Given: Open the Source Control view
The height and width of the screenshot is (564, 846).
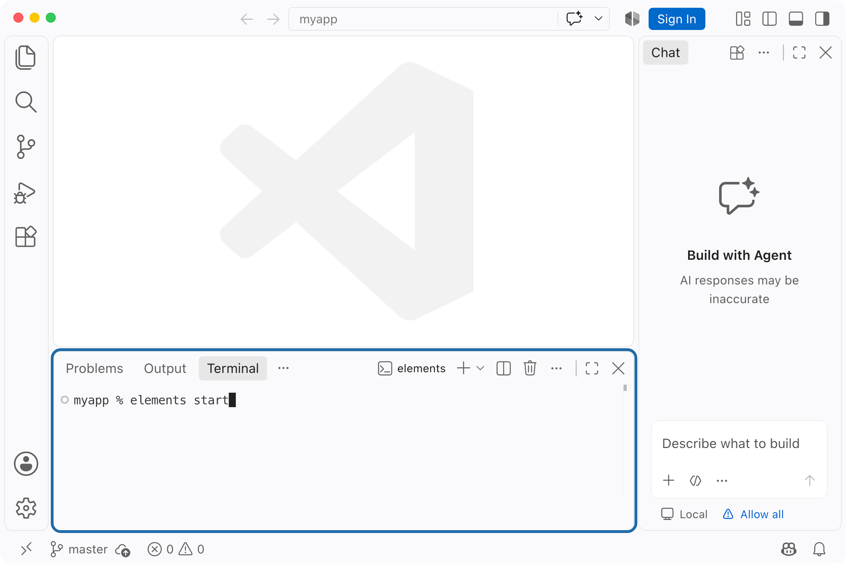Looking at the screenshot, I should point(26,147).
